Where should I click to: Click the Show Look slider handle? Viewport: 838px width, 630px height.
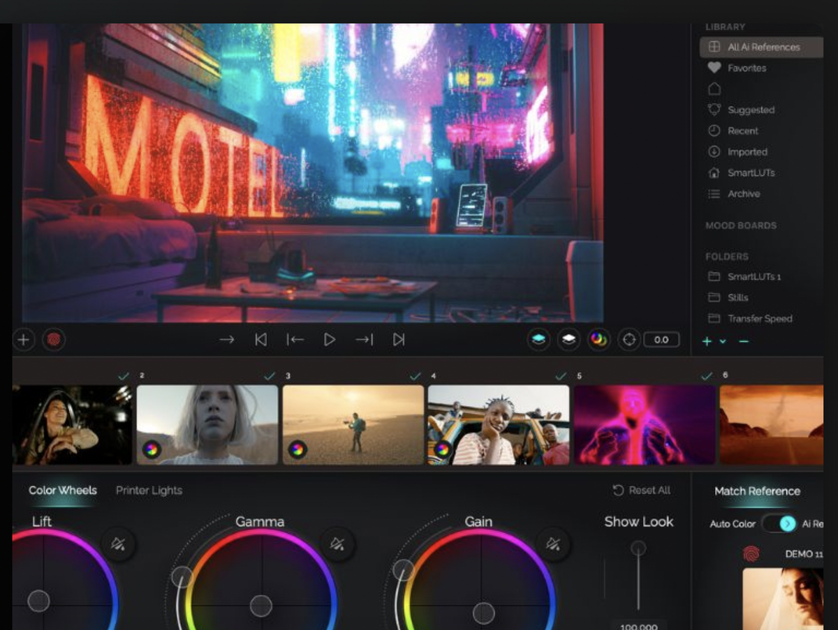[x=638, y=549]
